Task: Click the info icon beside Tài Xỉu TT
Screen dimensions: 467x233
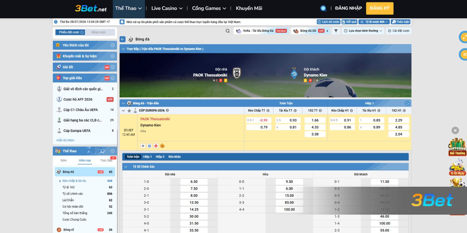Action: click(x=295, y=111)
